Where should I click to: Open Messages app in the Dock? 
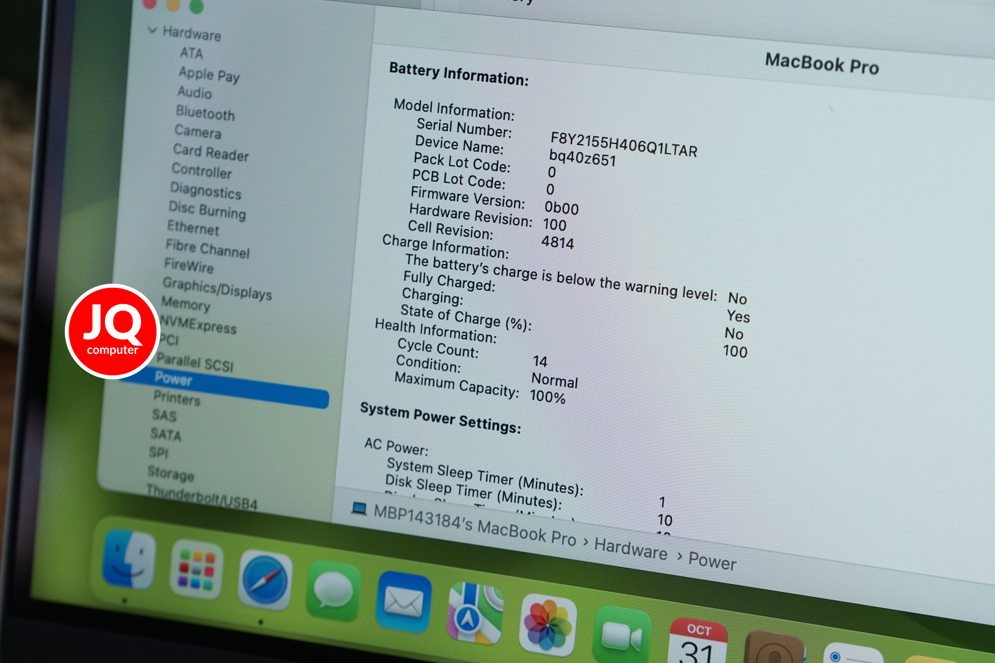333,592
